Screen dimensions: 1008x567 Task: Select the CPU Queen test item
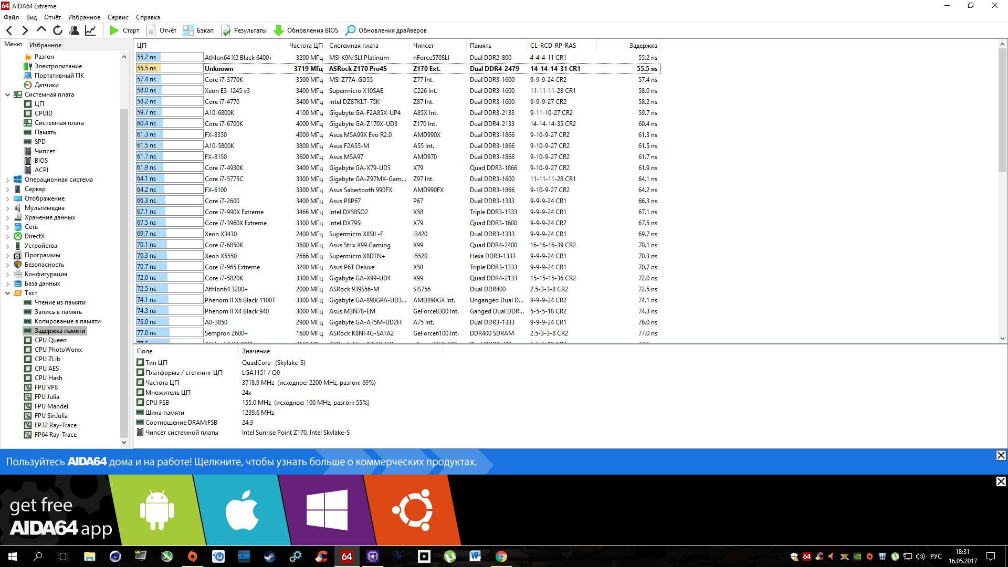pos(50,340)
